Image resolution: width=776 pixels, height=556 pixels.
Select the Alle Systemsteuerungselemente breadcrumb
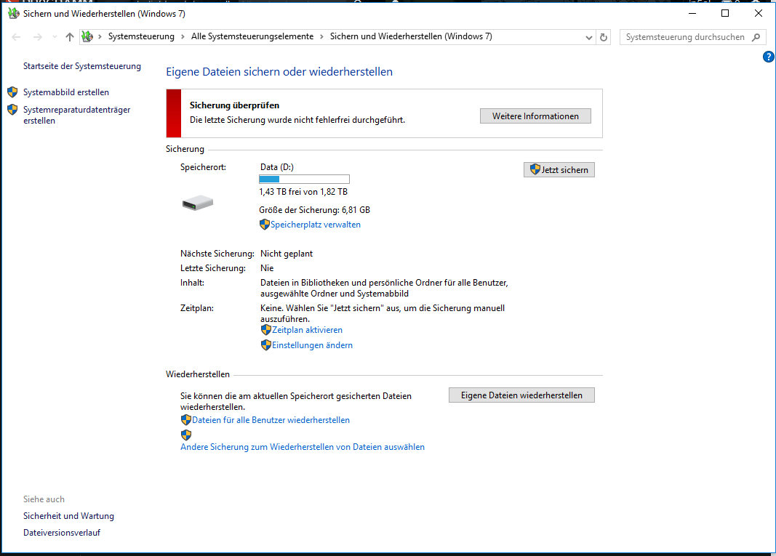[252, 36]
